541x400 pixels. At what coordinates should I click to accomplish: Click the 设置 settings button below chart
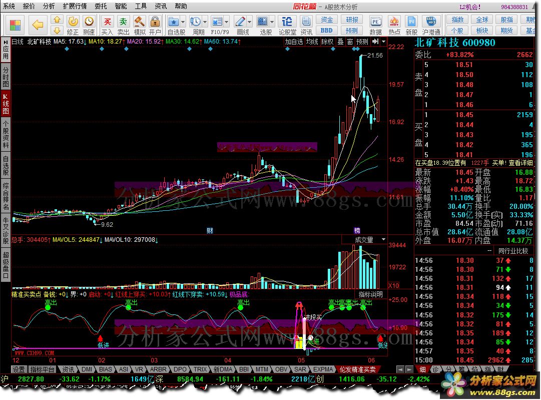[x=19, y=369]
